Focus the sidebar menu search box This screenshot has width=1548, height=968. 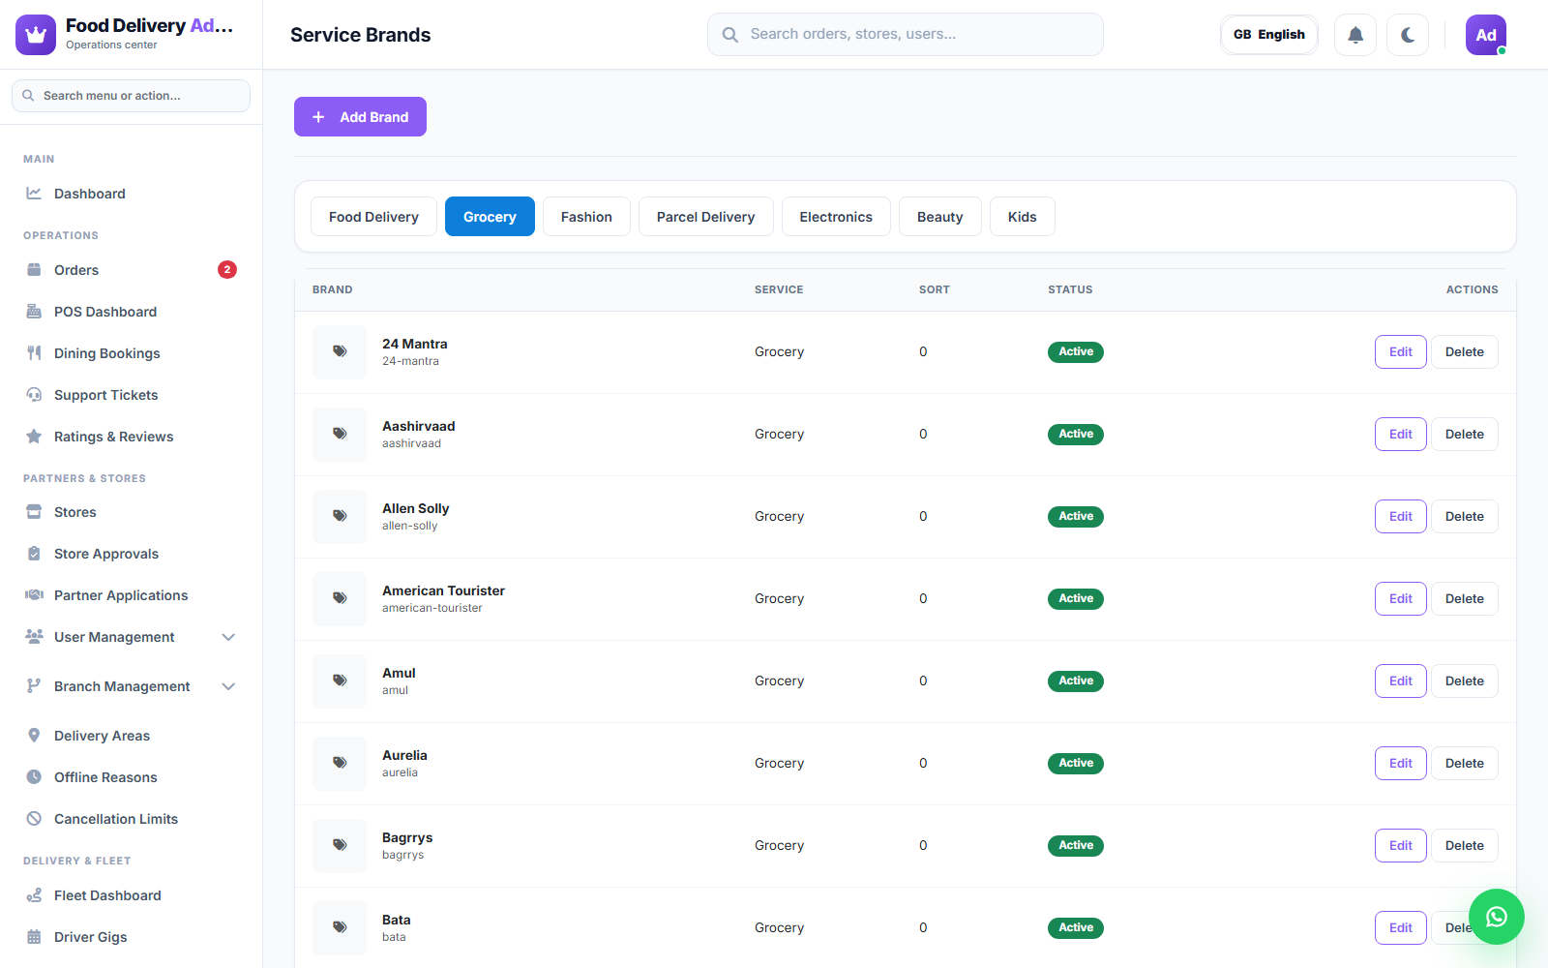131,96
